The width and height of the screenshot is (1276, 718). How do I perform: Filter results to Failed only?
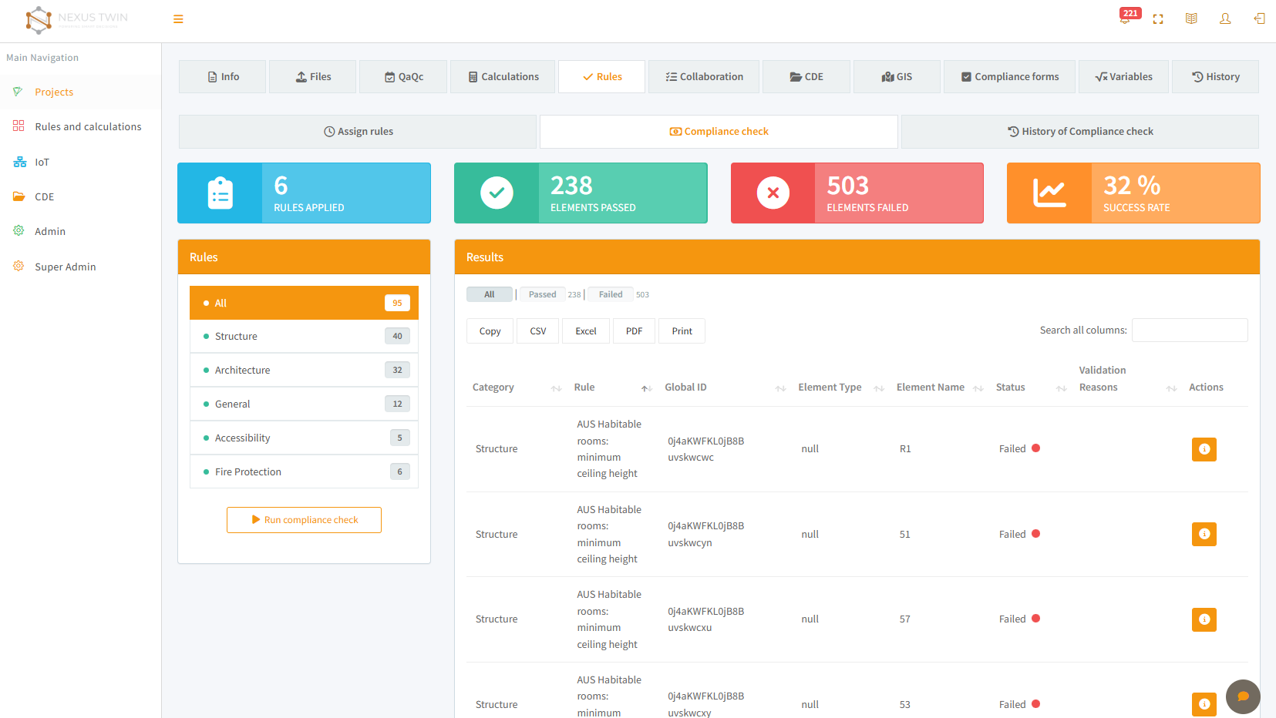tap(611, 294)
